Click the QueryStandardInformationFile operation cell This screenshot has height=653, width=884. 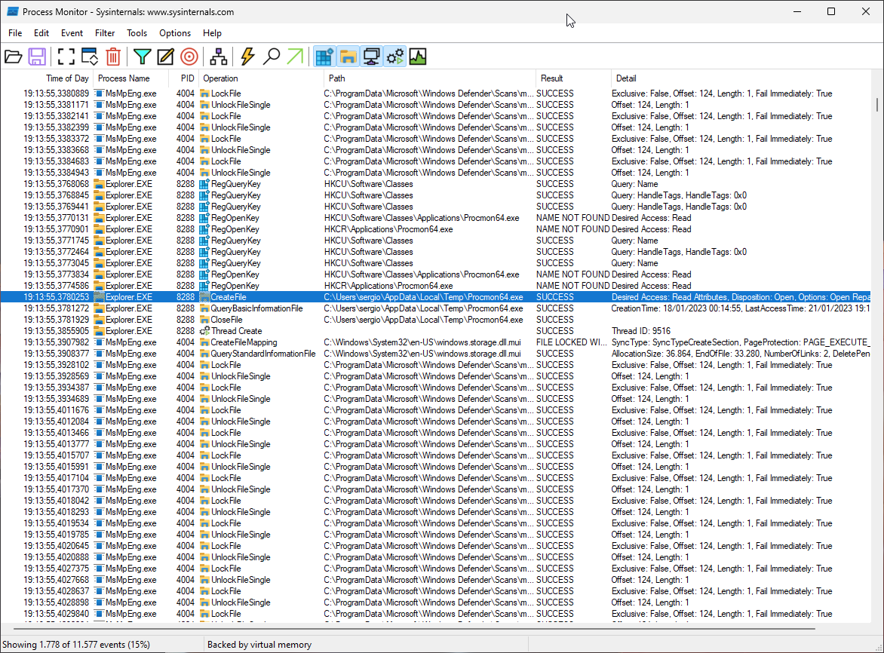pos(263,353)
